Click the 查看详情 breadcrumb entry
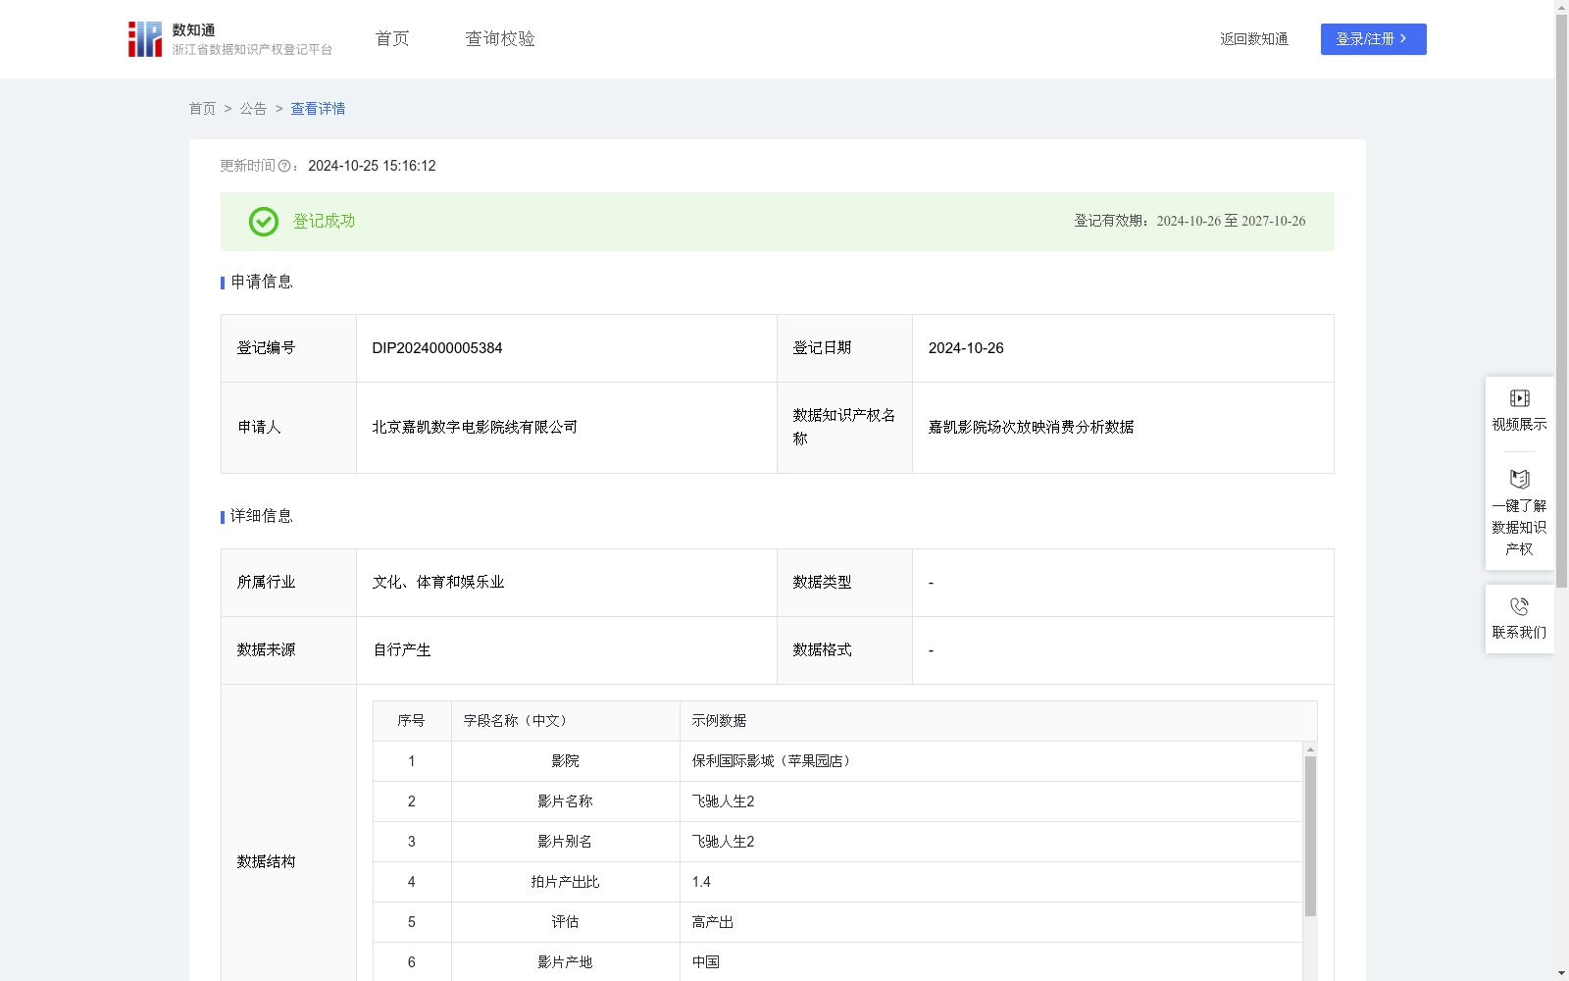The height and width of the screenshot is (981, 1569). 317,109
